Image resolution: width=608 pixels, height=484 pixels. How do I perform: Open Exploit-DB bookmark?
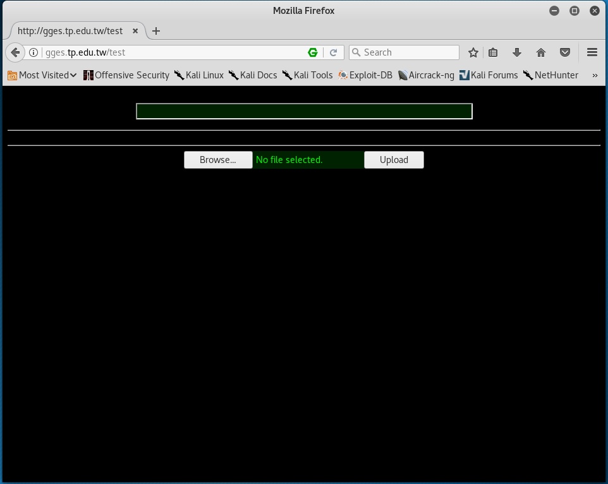pos(365,75)
